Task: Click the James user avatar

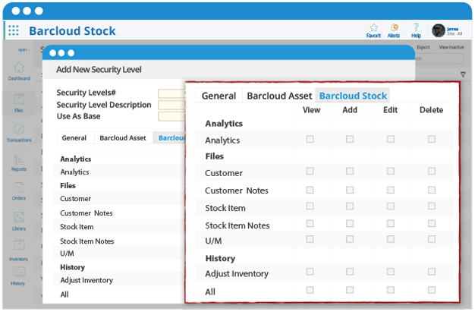Action: pos(438,30)
